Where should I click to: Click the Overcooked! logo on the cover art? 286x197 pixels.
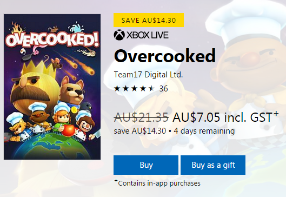click(x=52, y=41)
